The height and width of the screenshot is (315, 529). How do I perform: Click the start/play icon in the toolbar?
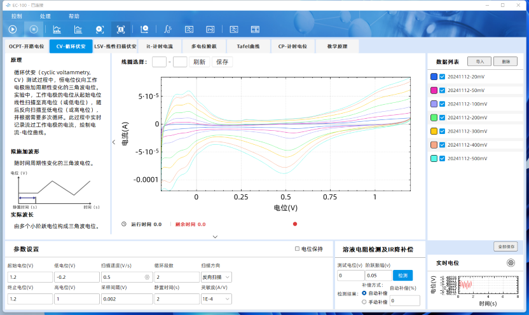13,29
